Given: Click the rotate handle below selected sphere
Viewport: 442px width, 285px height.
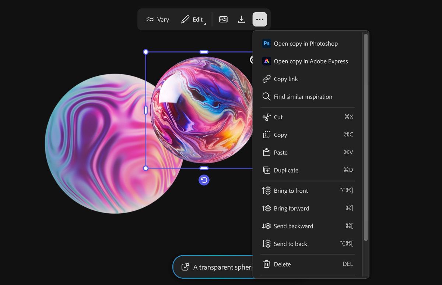Looking at the screenshot, I should click(204, 180).
